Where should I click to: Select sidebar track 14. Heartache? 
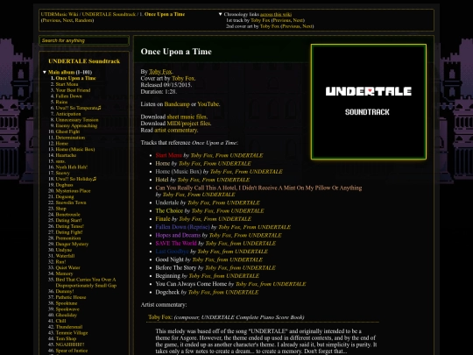point(66,155)
